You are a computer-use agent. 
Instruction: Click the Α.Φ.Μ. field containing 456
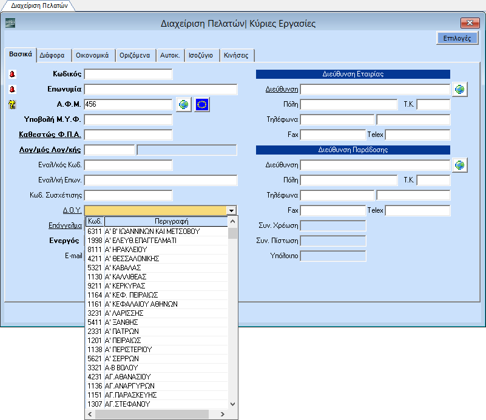[128, 104]
